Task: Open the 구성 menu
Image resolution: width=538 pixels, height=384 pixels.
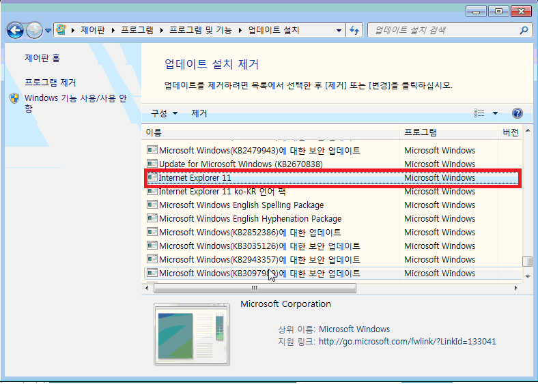Action: pos(165,113)
